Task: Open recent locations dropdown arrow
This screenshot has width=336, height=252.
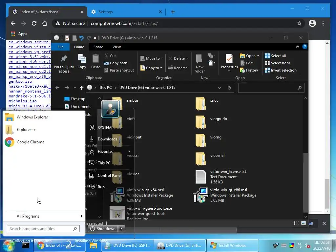Action: click(x=75, y=88)
